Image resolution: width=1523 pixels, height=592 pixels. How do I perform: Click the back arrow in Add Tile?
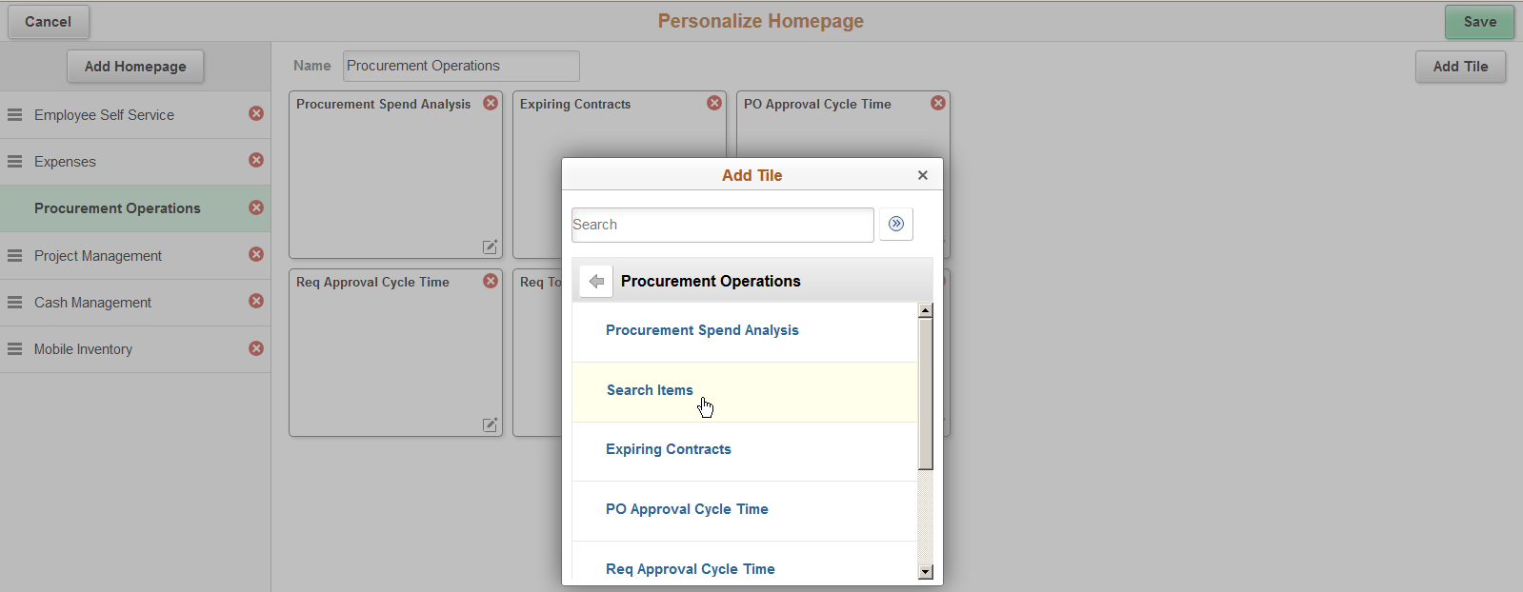click(x=596, y=282)
